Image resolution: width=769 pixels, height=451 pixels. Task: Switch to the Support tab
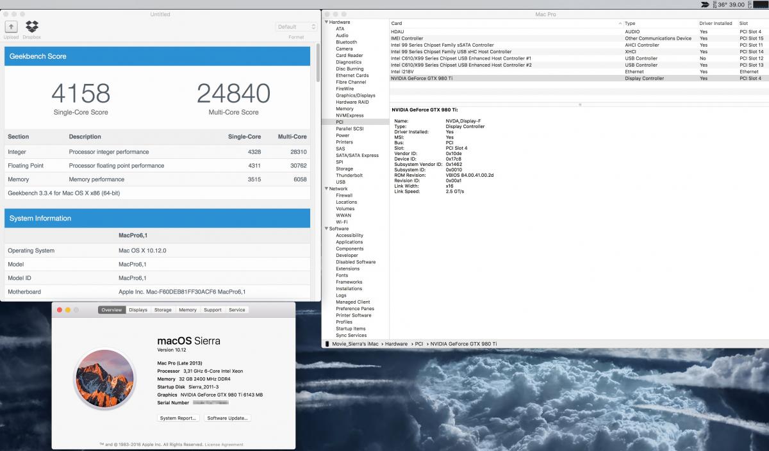pos(213,310)
